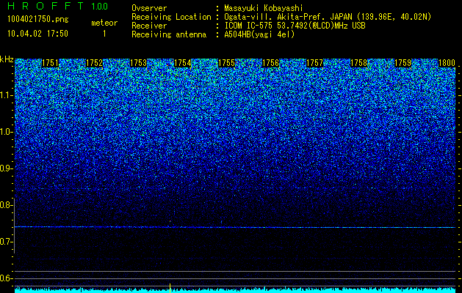The height and width of the screenshot is (293, 462).
Task: Click the horizontal carrier line near 0.74 kHz
Action: 235,227
